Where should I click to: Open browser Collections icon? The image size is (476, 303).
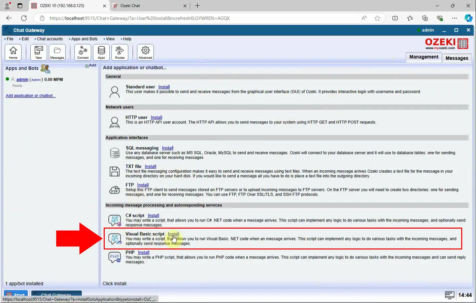pyautogui.click(x=425, y=18)
